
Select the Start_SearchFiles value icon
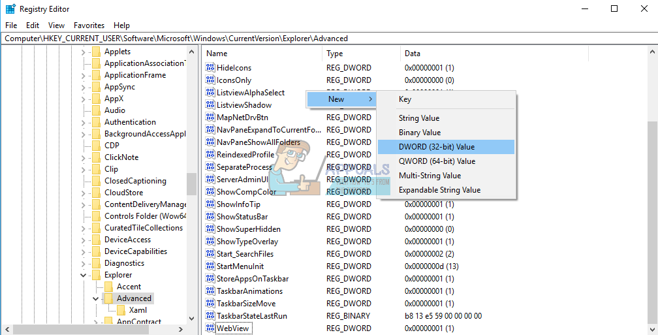pos(210,253)
